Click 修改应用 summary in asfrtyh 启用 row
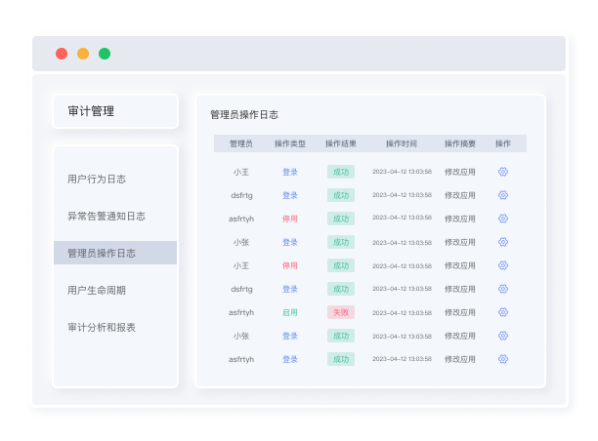Screen dimensions: 598x441 pos(460,312)
